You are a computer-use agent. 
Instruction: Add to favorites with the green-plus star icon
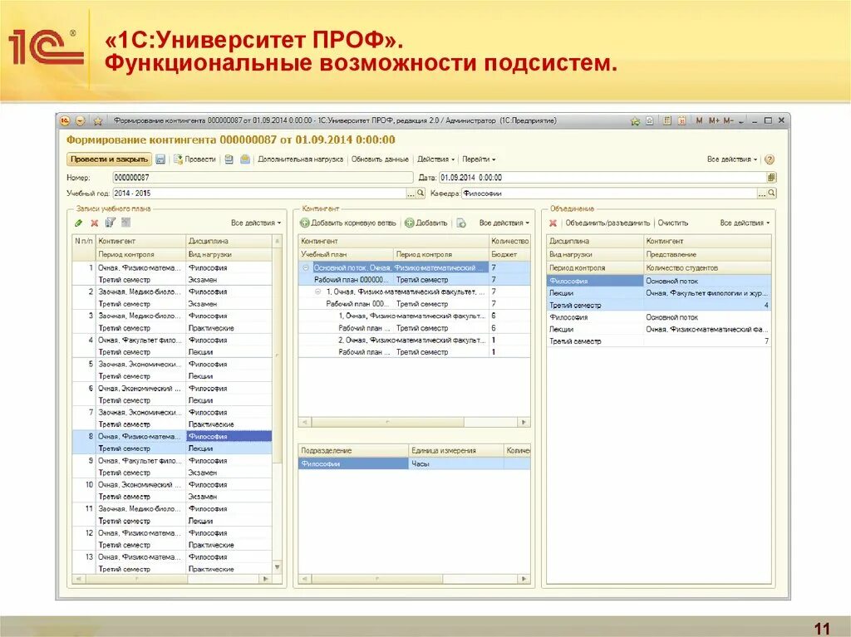(x=635, y=121)
